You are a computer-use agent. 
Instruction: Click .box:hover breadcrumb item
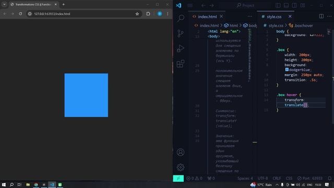301,26
